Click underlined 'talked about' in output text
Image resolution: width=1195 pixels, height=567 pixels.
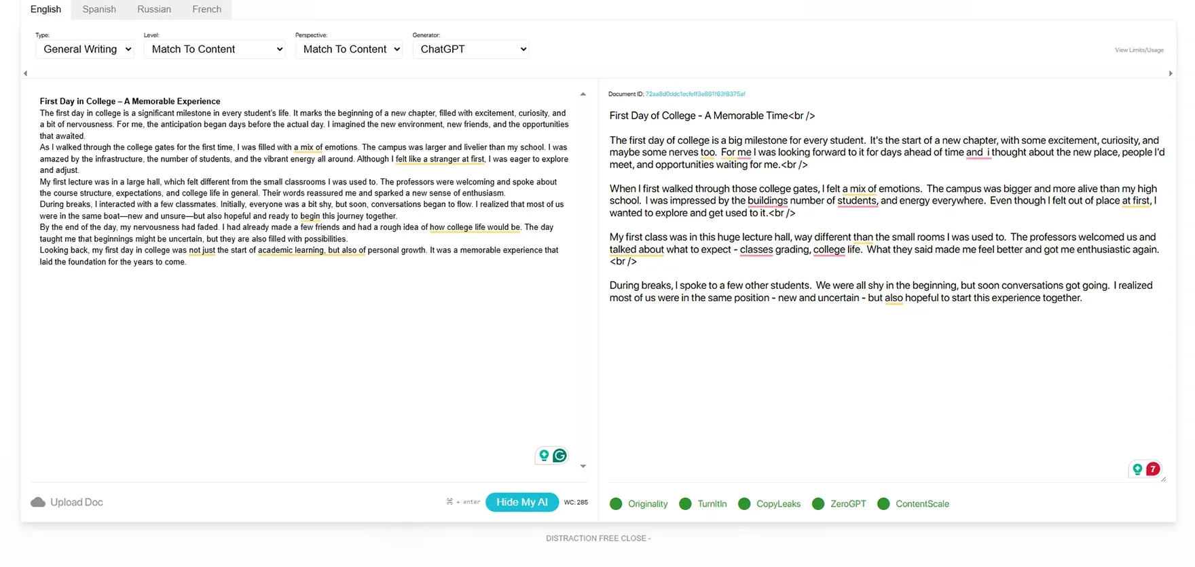pyautogui.click(x=637, y=250)
